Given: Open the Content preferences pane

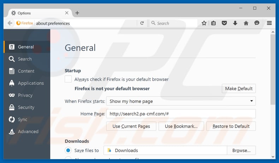Looking at the screenshot, I should tap(27, 71).
